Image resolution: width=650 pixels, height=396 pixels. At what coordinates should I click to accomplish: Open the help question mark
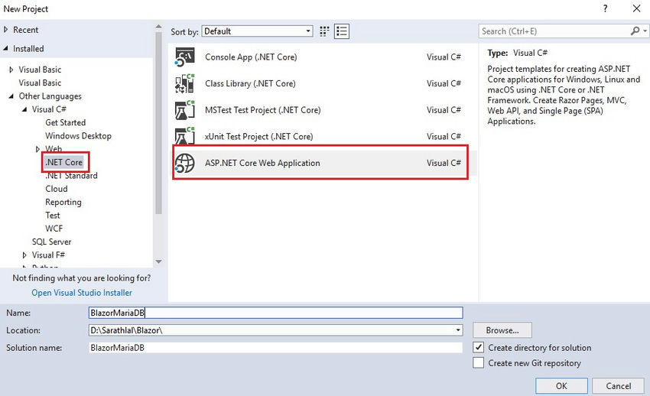[605, 8]
